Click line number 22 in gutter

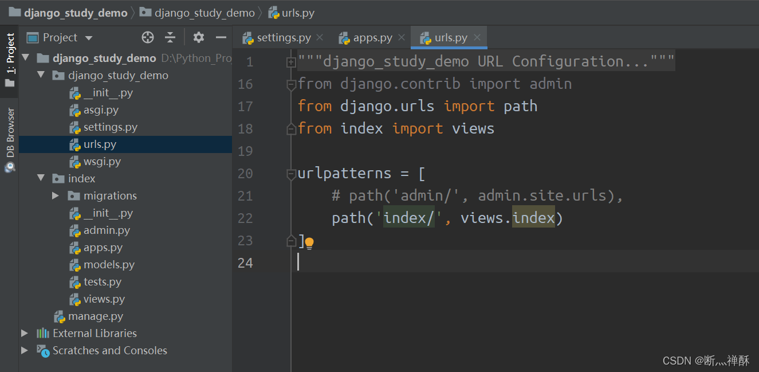pos(245,218)
